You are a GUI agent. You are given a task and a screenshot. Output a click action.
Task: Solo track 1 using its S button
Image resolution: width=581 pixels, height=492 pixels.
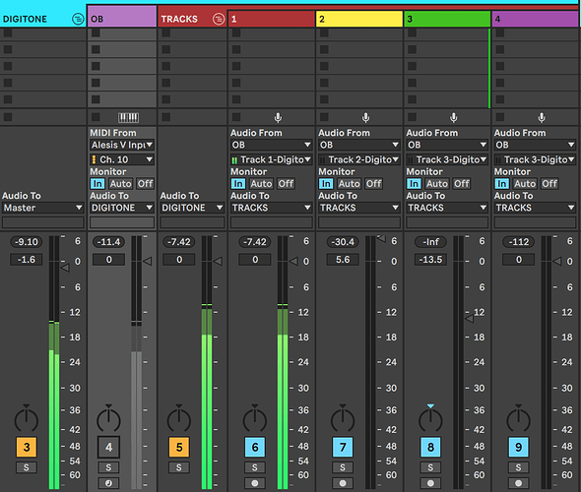[255, 467]
